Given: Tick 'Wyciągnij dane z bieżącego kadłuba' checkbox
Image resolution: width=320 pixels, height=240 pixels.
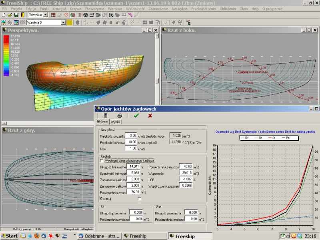Looking at the screenshot, I should (x=102, y=161).
